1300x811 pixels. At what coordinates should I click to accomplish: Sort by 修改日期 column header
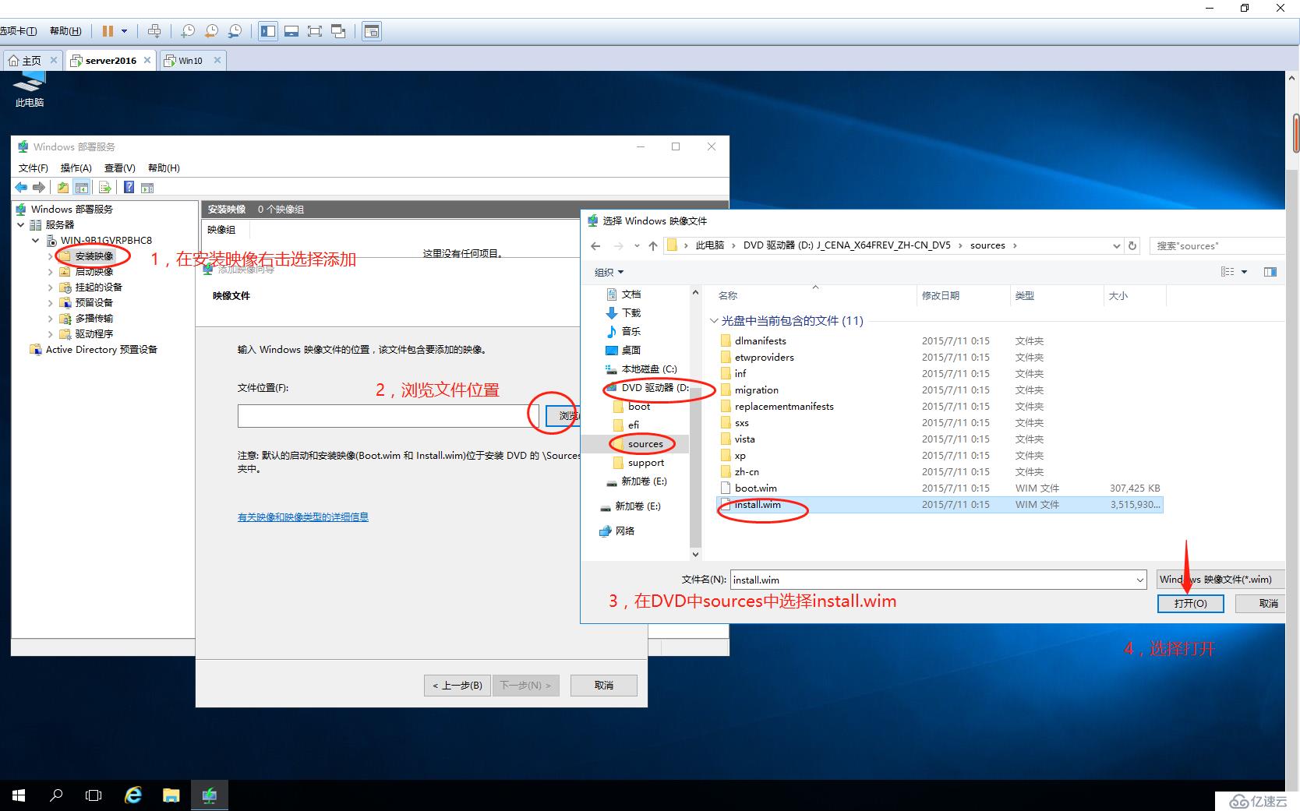941,295
